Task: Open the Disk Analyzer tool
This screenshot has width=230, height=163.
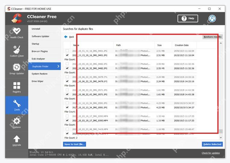Action: pyautogui.click(x=45, y=59)
